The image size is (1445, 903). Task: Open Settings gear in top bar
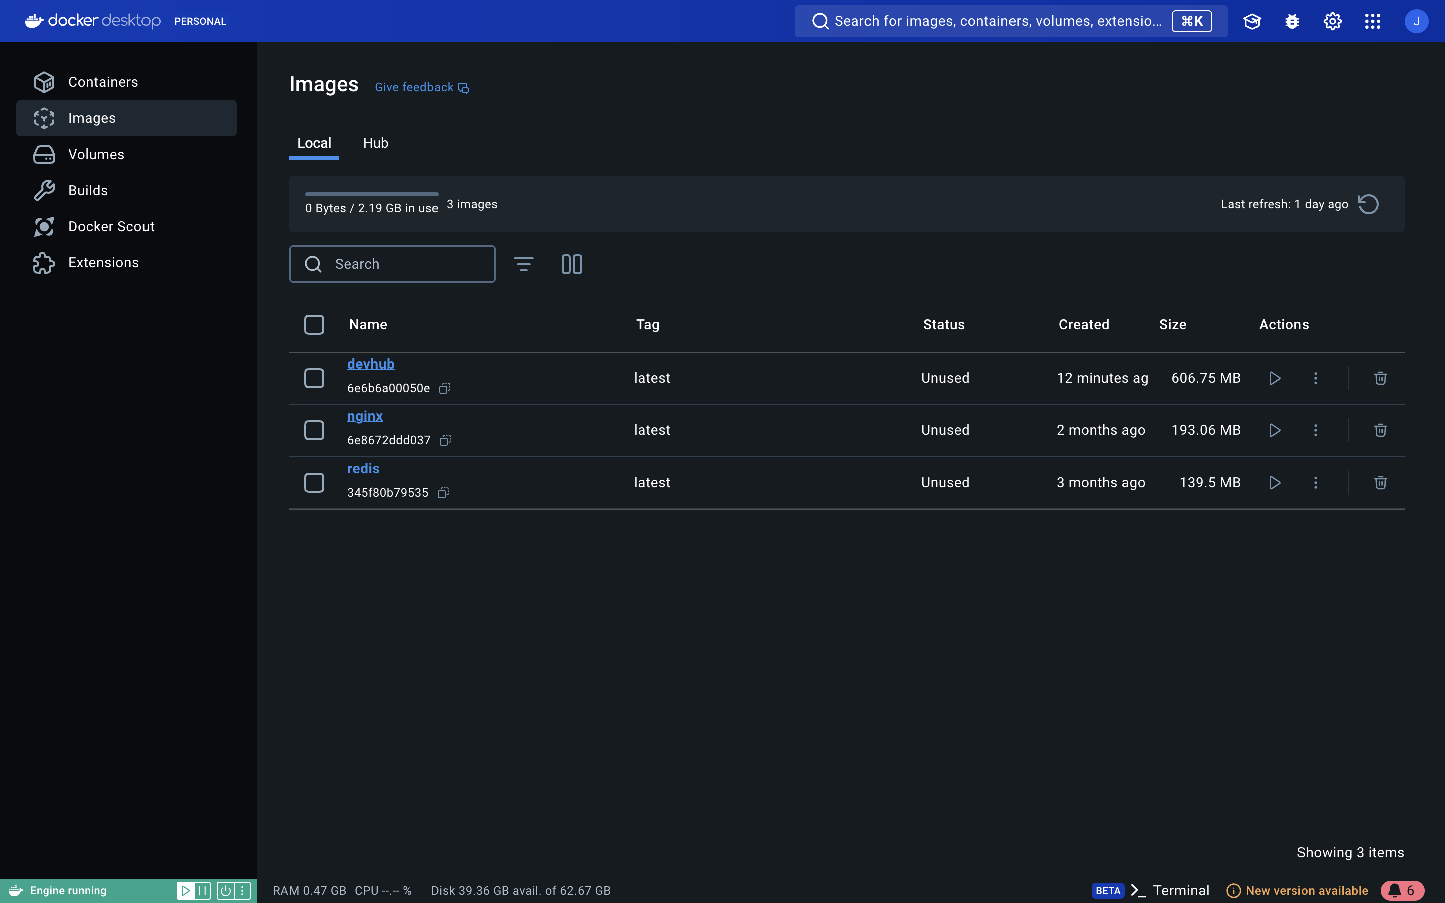tap(1332, 21)
